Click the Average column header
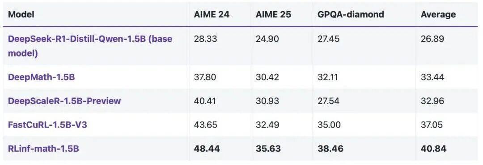483x165 pixels. click(x=438, y=14)
